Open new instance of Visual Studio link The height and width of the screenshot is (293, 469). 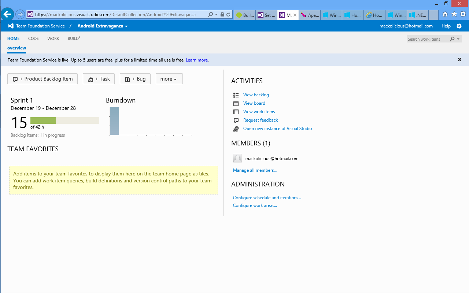(x=278, y=129)
